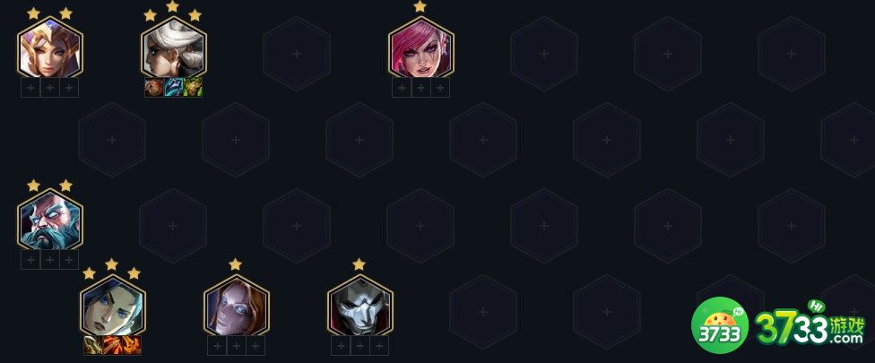Add item in Zilean's middle empty slot
Image resolution: width=875 pixels, height=363 pixels.
tap(49, 259)
